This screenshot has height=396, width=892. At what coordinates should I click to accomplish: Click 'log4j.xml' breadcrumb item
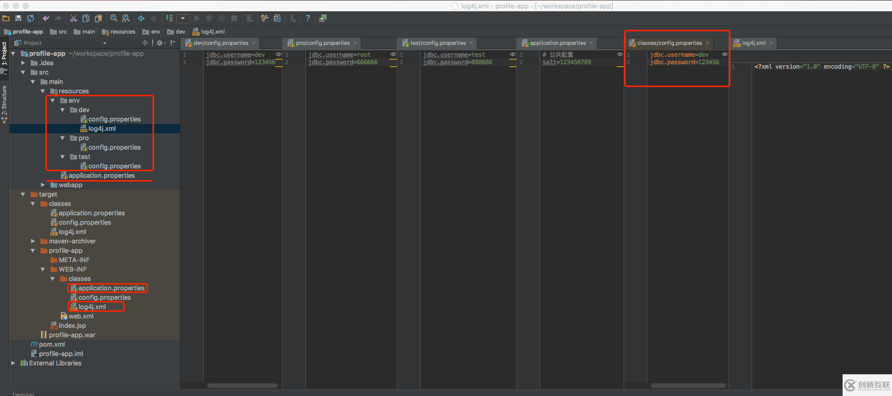[x=209, y=32]
